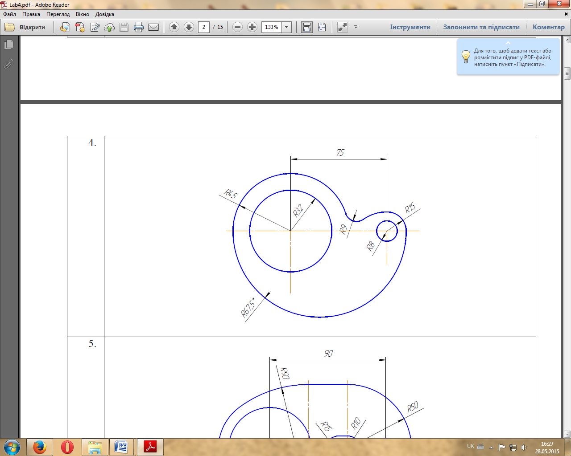The width and height of the screenshot is (571, 456).
Task: Open Firefox from the taskbar
Action: coord(39,447)
